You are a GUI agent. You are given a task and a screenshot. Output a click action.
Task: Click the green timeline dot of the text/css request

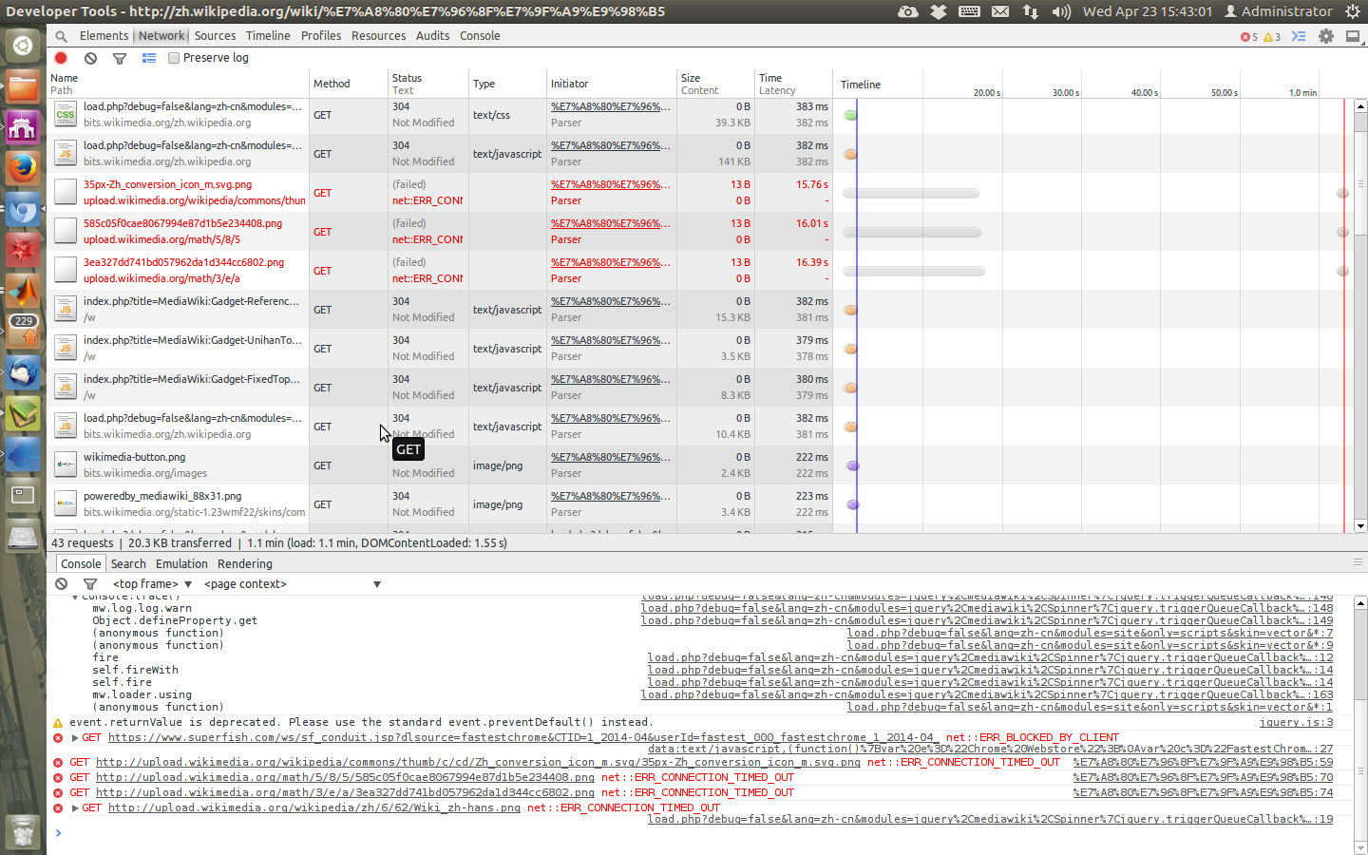tap(851, 115)
